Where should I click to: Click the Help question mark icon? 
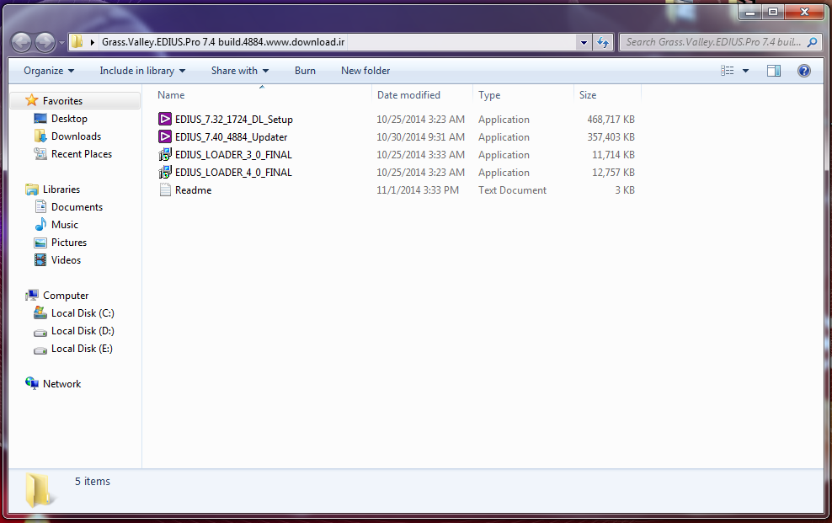[x=804, y=71]
